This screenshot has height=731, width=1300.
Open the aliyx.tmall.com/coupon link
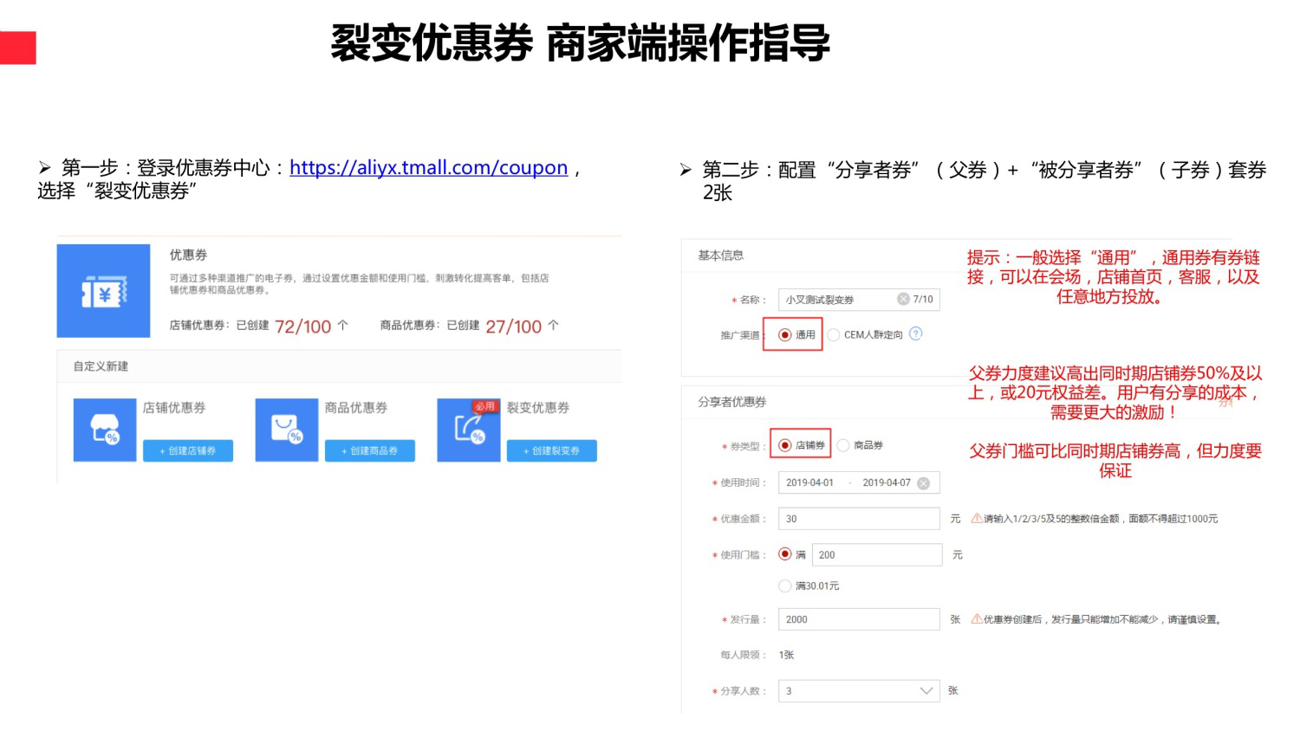428,168
